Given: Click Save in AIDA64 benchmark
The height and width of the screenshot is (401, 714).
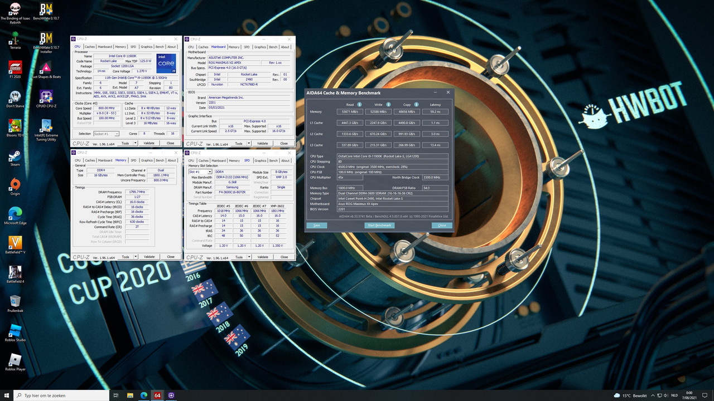Looking at the screenshot, I should coord(317,226).
